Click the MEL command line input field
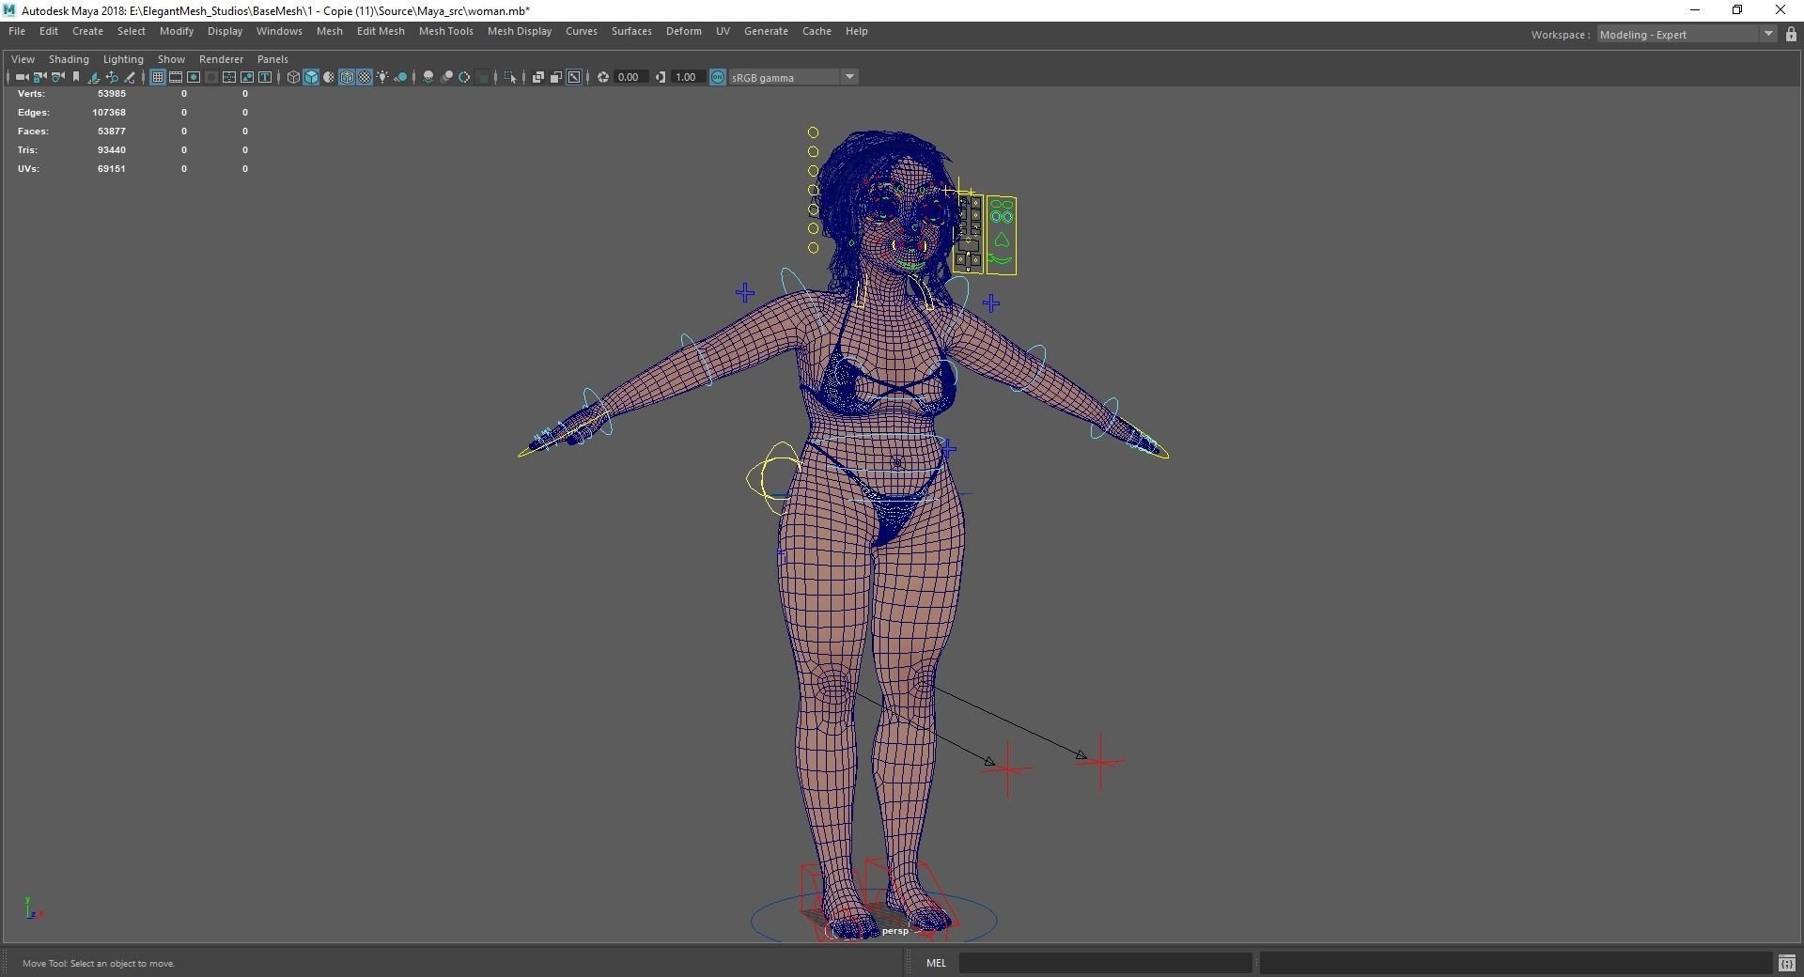The height and width of the screenshot is (977, 1804). [1105, 963]
